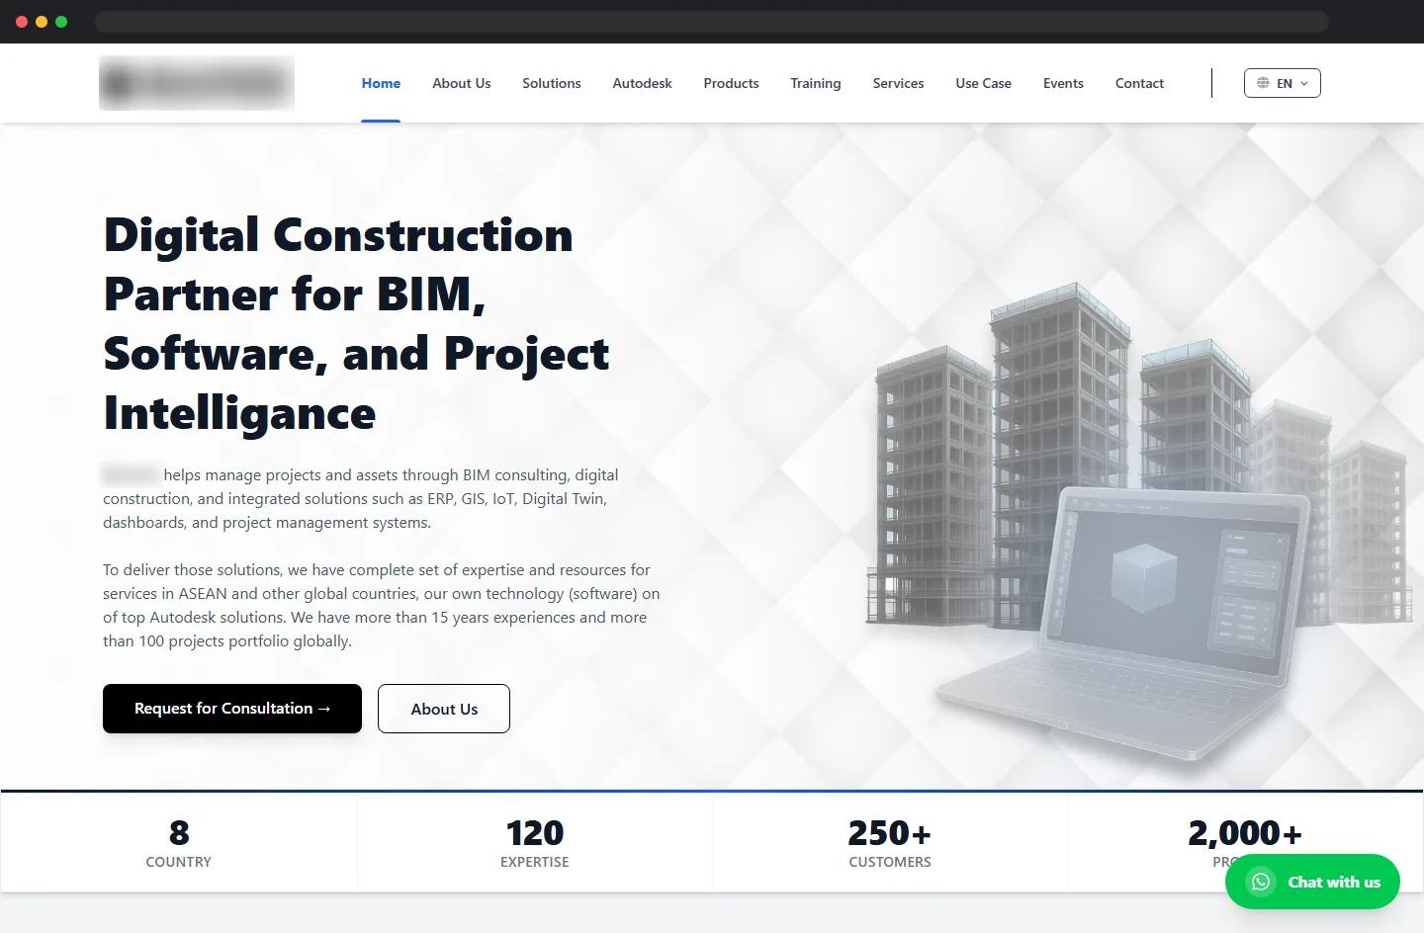Viewport: 1424px width, 933px height.
Task: Click the browser address bar
Action: 711,22
